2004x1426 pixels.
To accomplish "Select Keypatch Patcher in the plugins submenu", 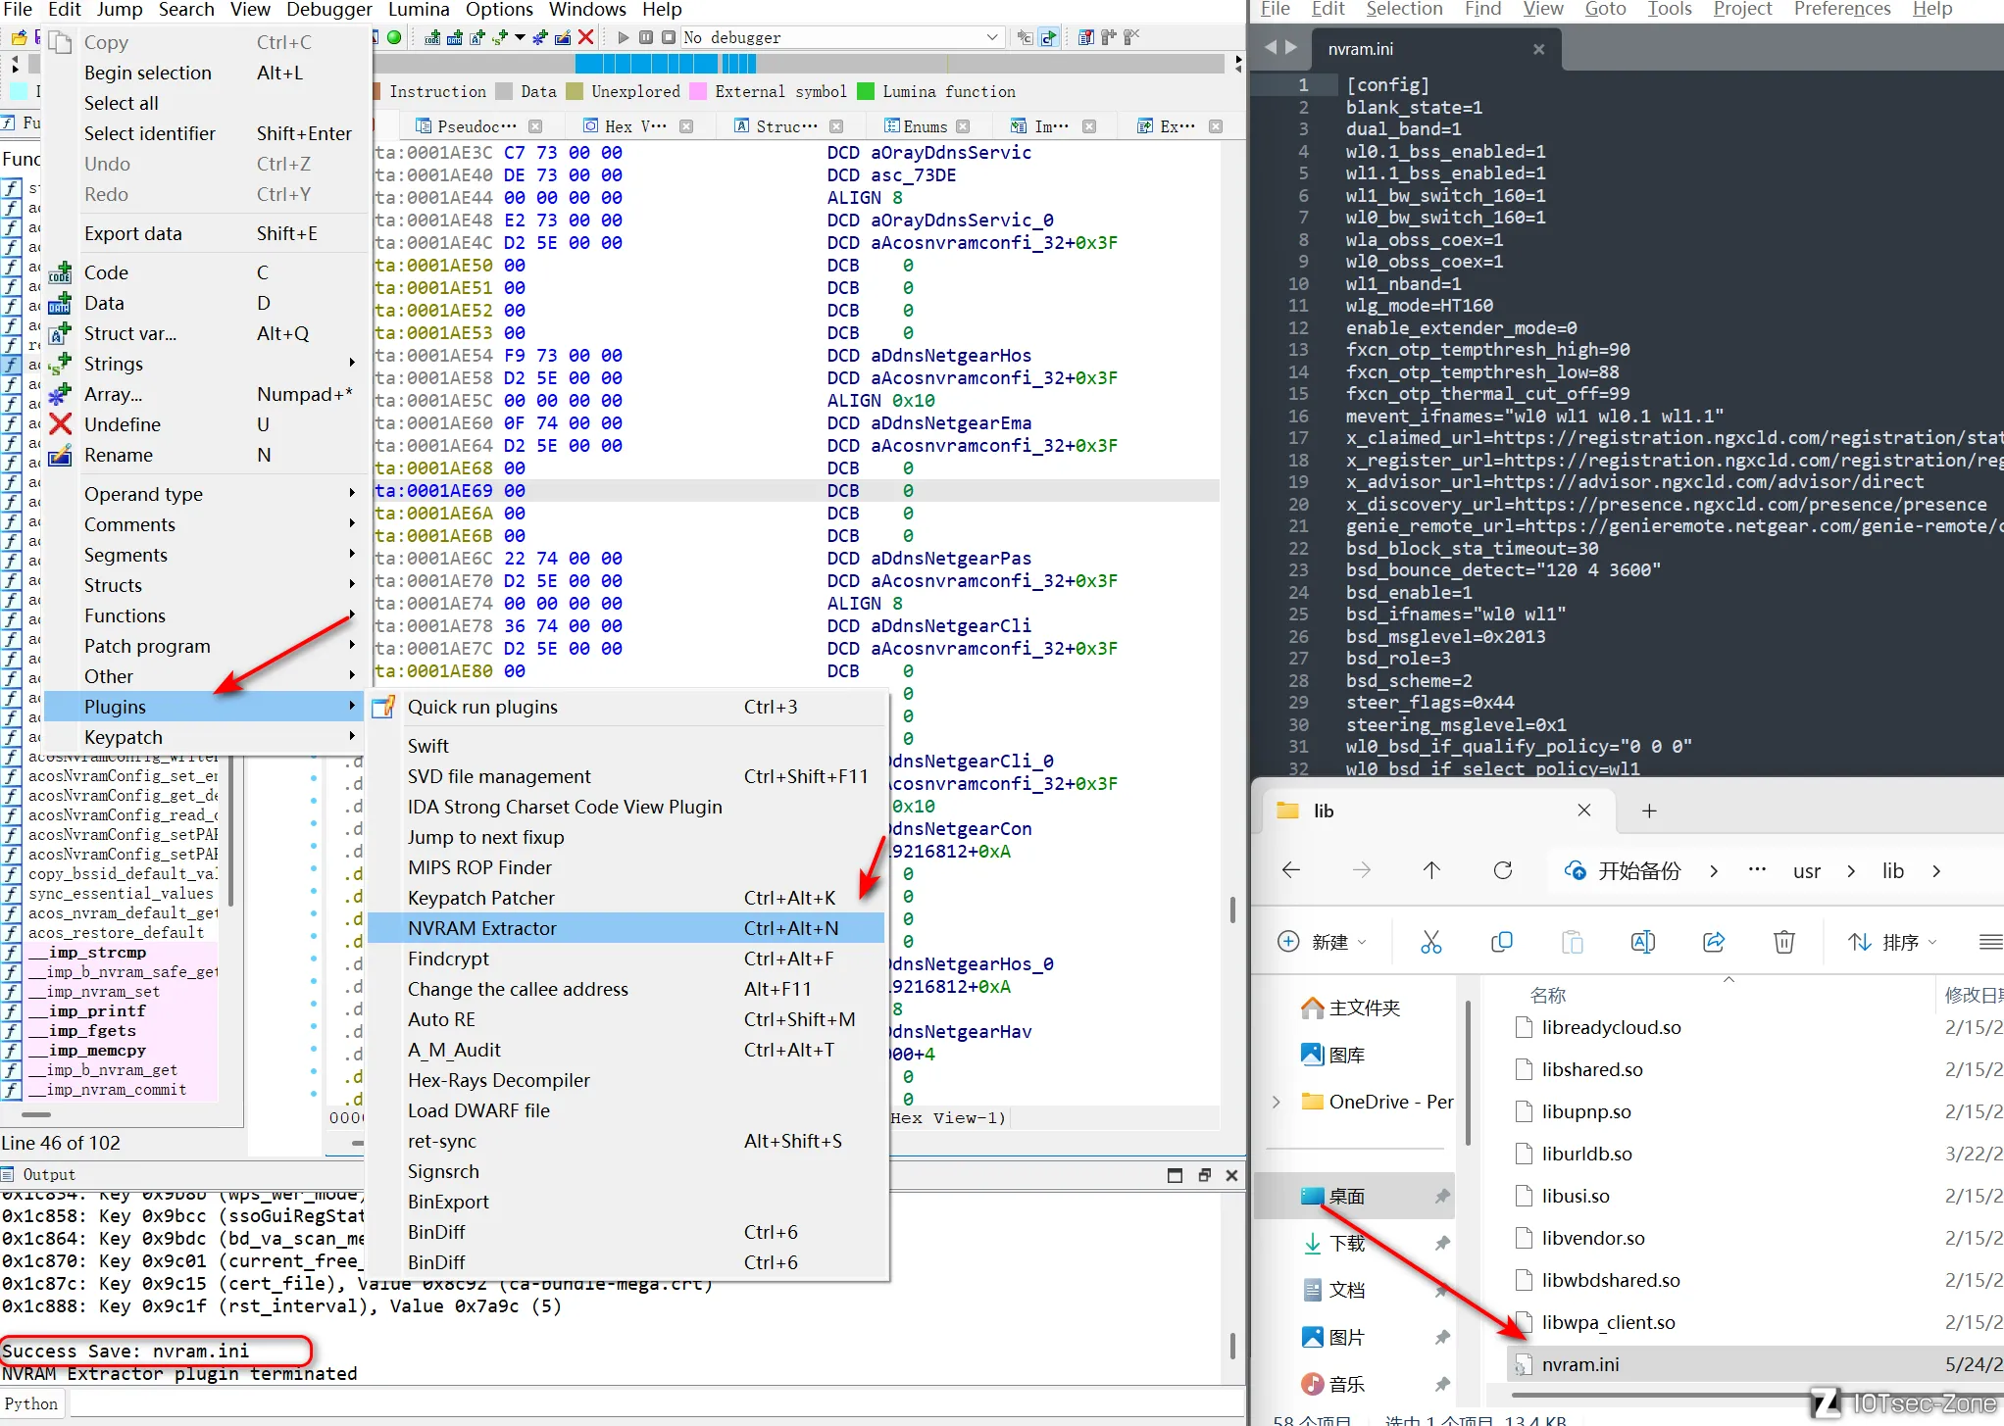I will 626,898.
